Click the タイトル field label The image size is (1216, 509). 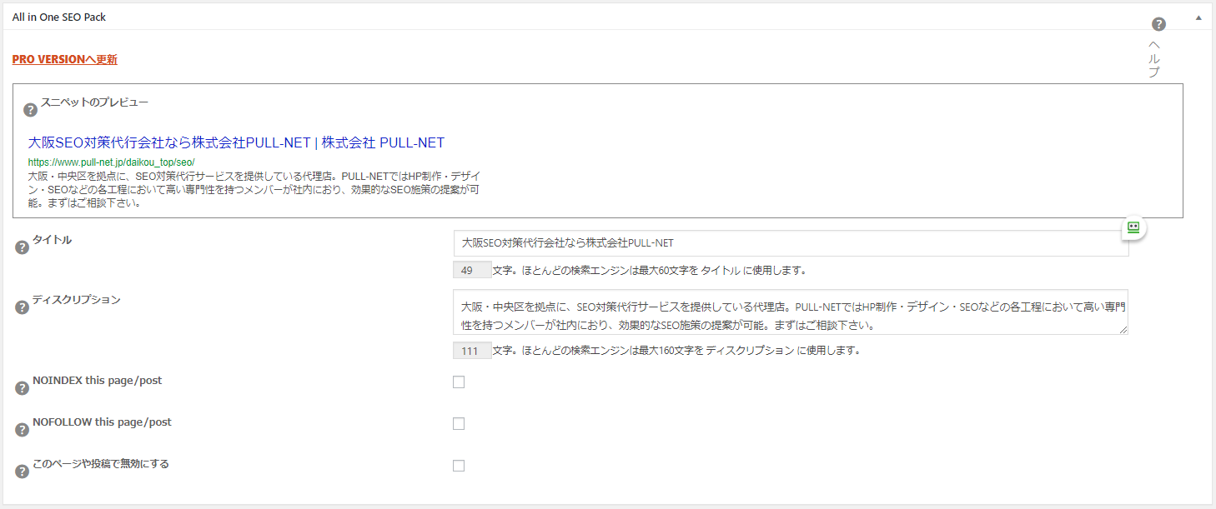(52, 240)
